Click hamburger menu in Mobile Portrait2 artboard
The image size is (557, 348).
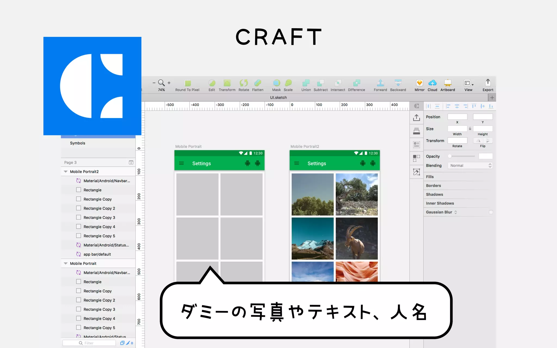pyautogui.click(x=297, y=163)
